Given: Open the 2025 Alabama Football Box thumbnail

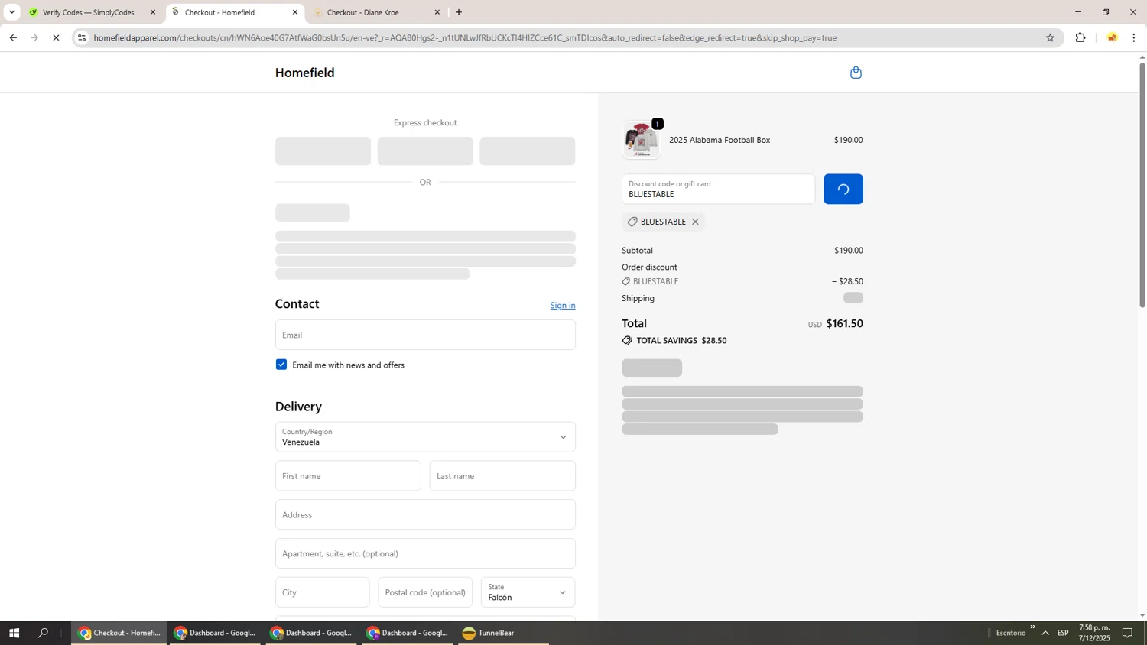Looking at the screenshot, I should point(641,140).
